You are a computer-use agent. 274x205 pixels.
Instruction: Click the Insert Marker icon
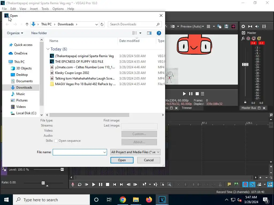point(229,184)
